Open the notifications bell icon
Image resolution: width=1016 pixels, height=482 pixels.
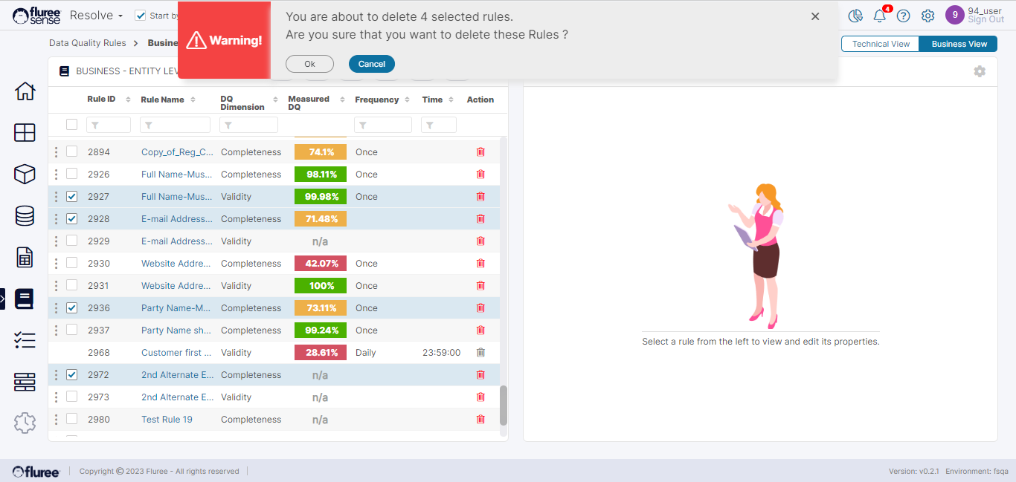880,16
